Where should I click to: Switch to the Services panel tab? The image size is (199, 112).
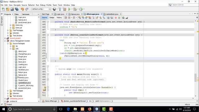(x=25, y=14)
